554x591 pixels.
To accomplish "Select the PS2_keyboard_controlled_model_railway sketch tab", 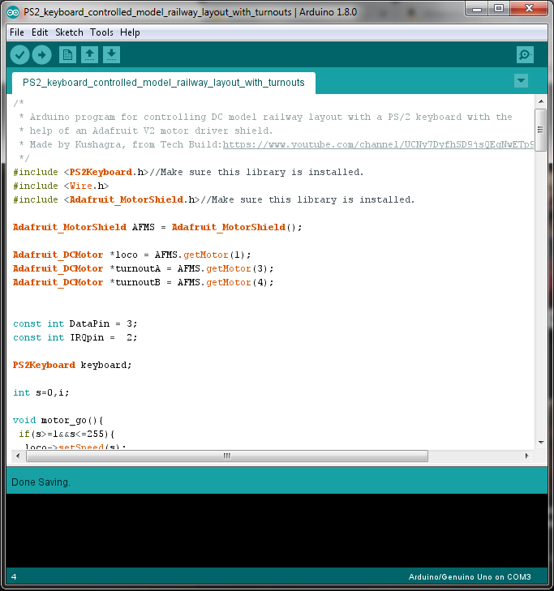I will click(164, 83).
